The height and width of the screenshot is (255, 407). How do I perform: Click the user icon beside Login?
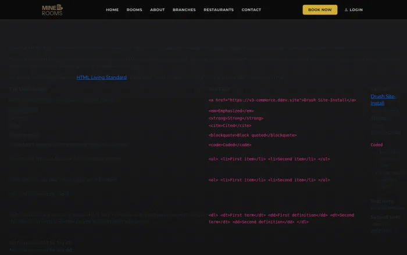[x=346, y=10]
